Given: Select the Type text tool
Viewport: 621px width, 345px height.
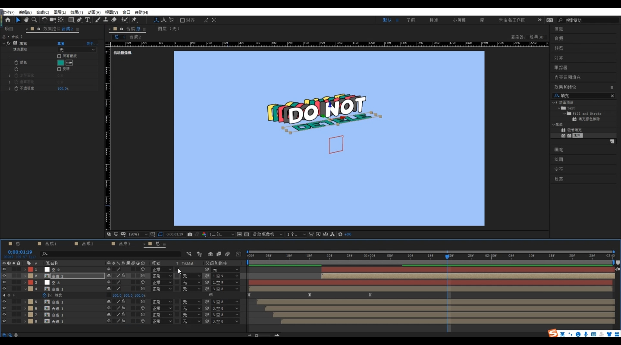Looking at the screenshot, I should coord(88,20).
